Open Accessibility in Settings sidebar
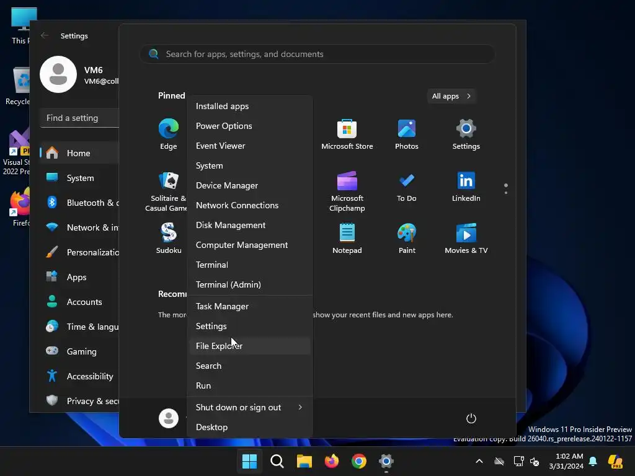Viewport: 635px width, 476px height. click(x=79, y=376)
